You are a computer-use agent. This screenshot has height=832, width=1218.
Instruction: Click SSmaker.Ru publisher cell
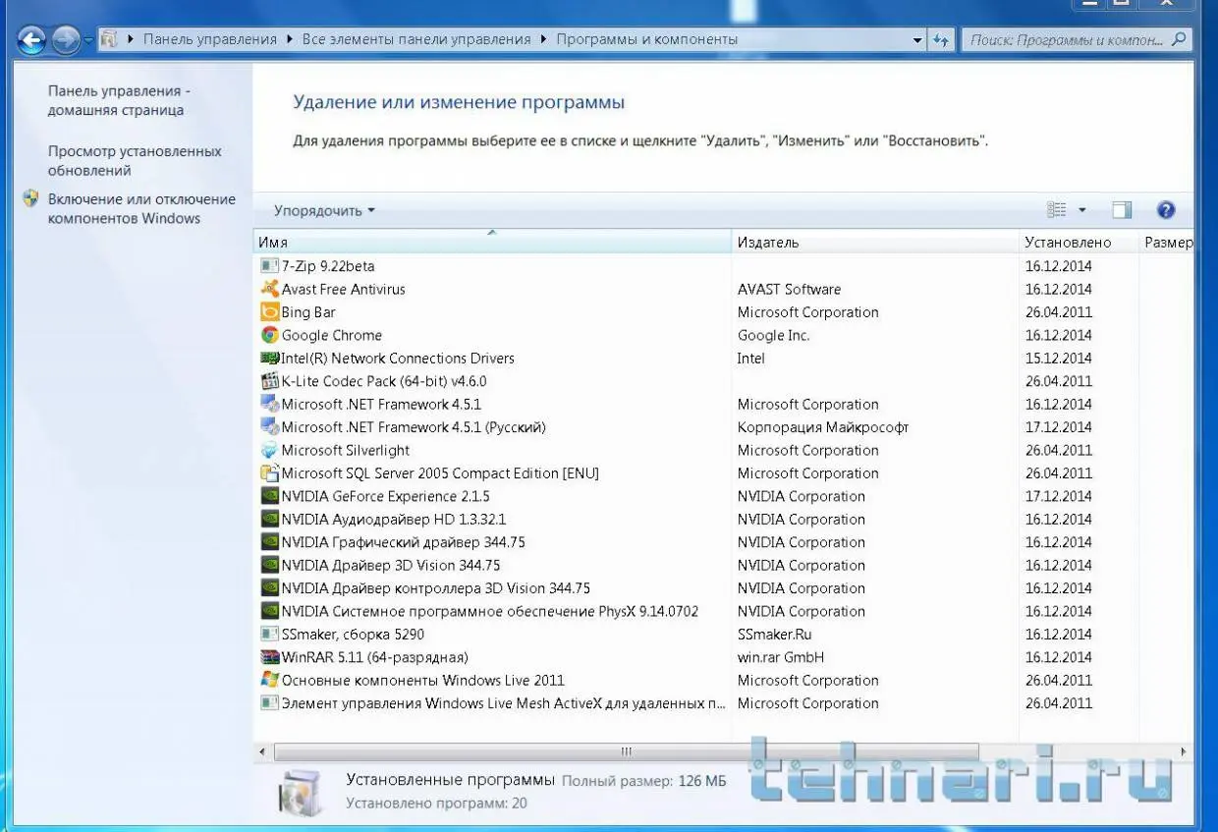[x=775, y=635]
